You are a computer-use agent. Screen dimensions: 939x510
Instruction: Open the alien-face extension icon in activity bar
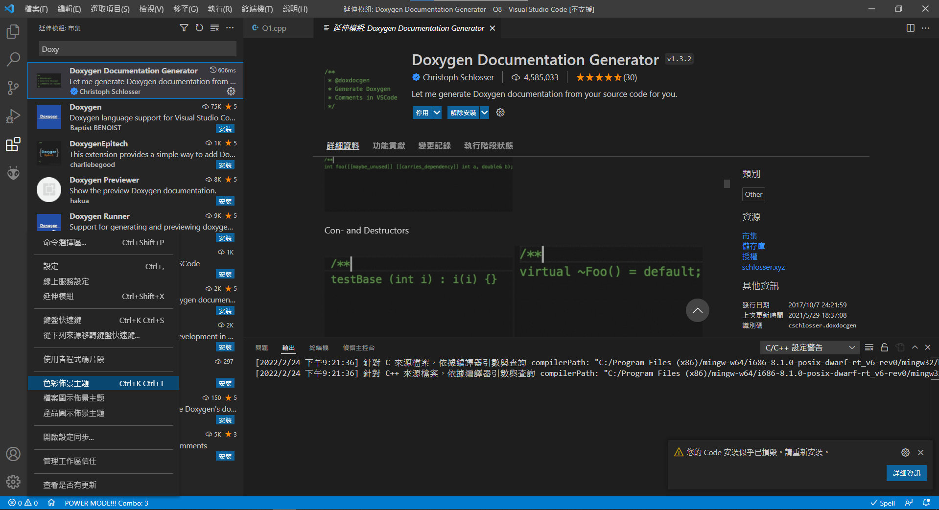click(x=13, y=173)
